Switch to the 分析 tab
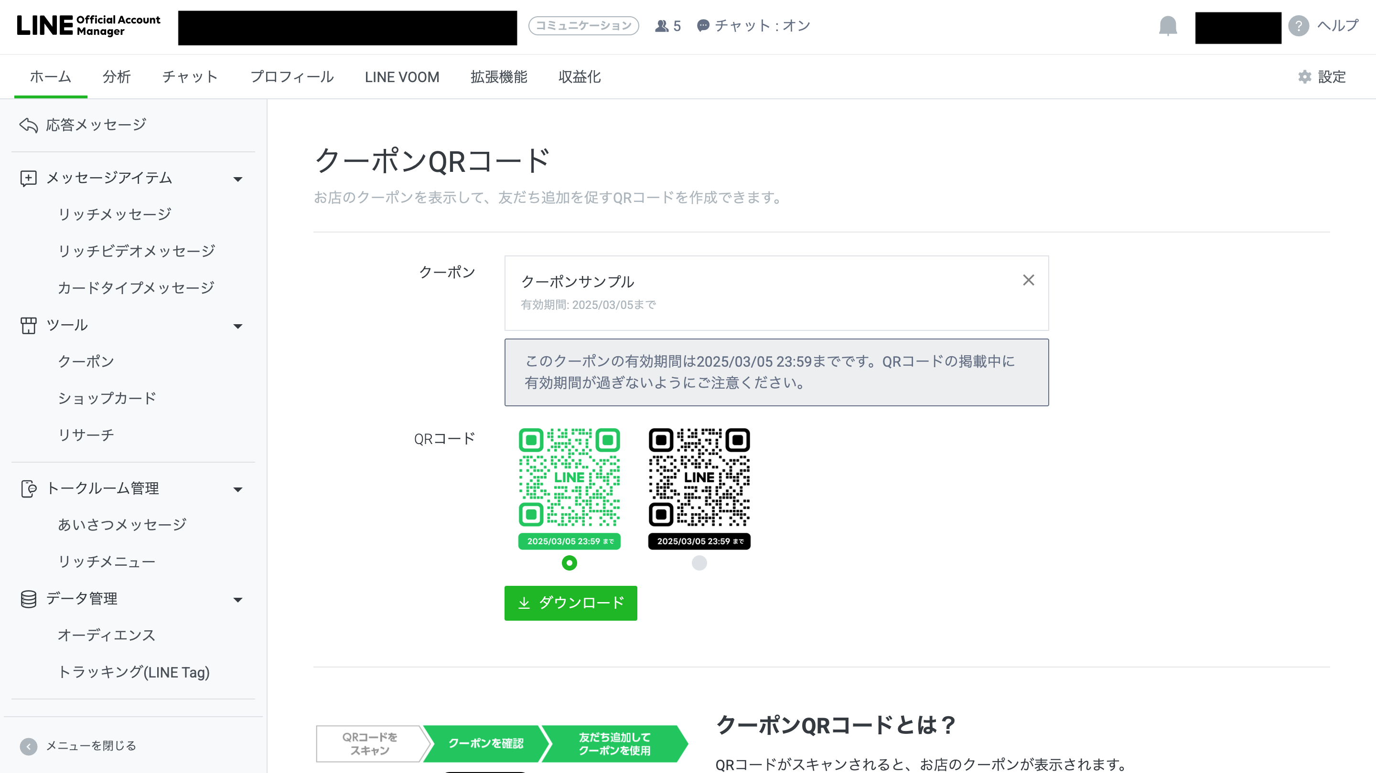The image size is (1376, 773). pyautogui.click(x=117, y=77)
